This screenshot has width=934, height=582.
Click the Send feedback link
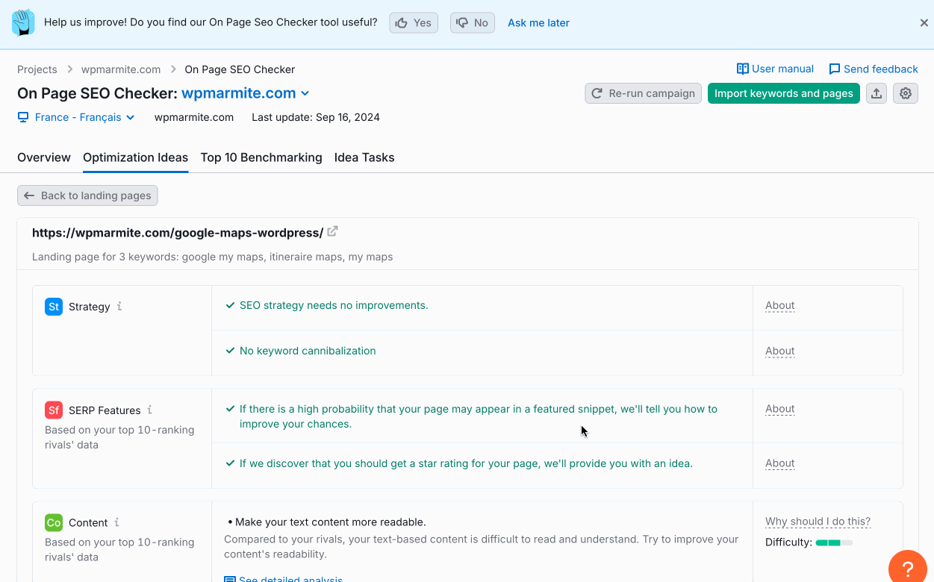point(874,69)
